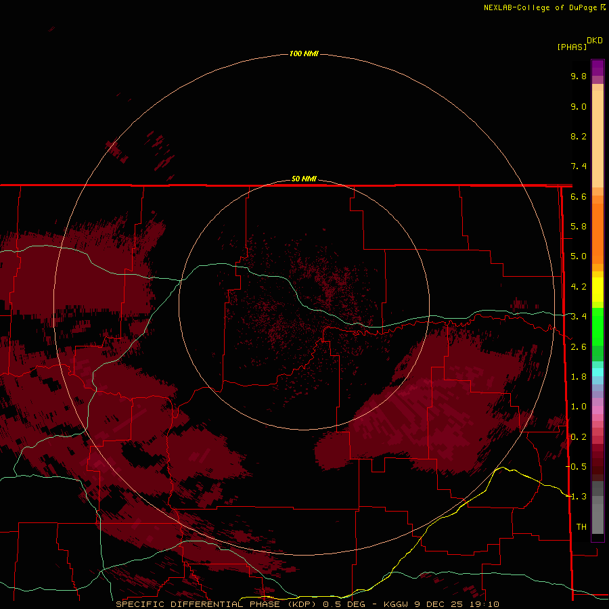Click the 100 NMI range ring label
The image size is (609, 609).
[x=304, y=53]
